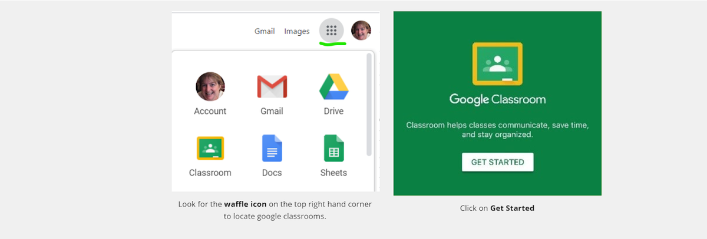The image size is (707, 239).
Task: Click the "Google Classroom" title text
Action: coord(497,99)
